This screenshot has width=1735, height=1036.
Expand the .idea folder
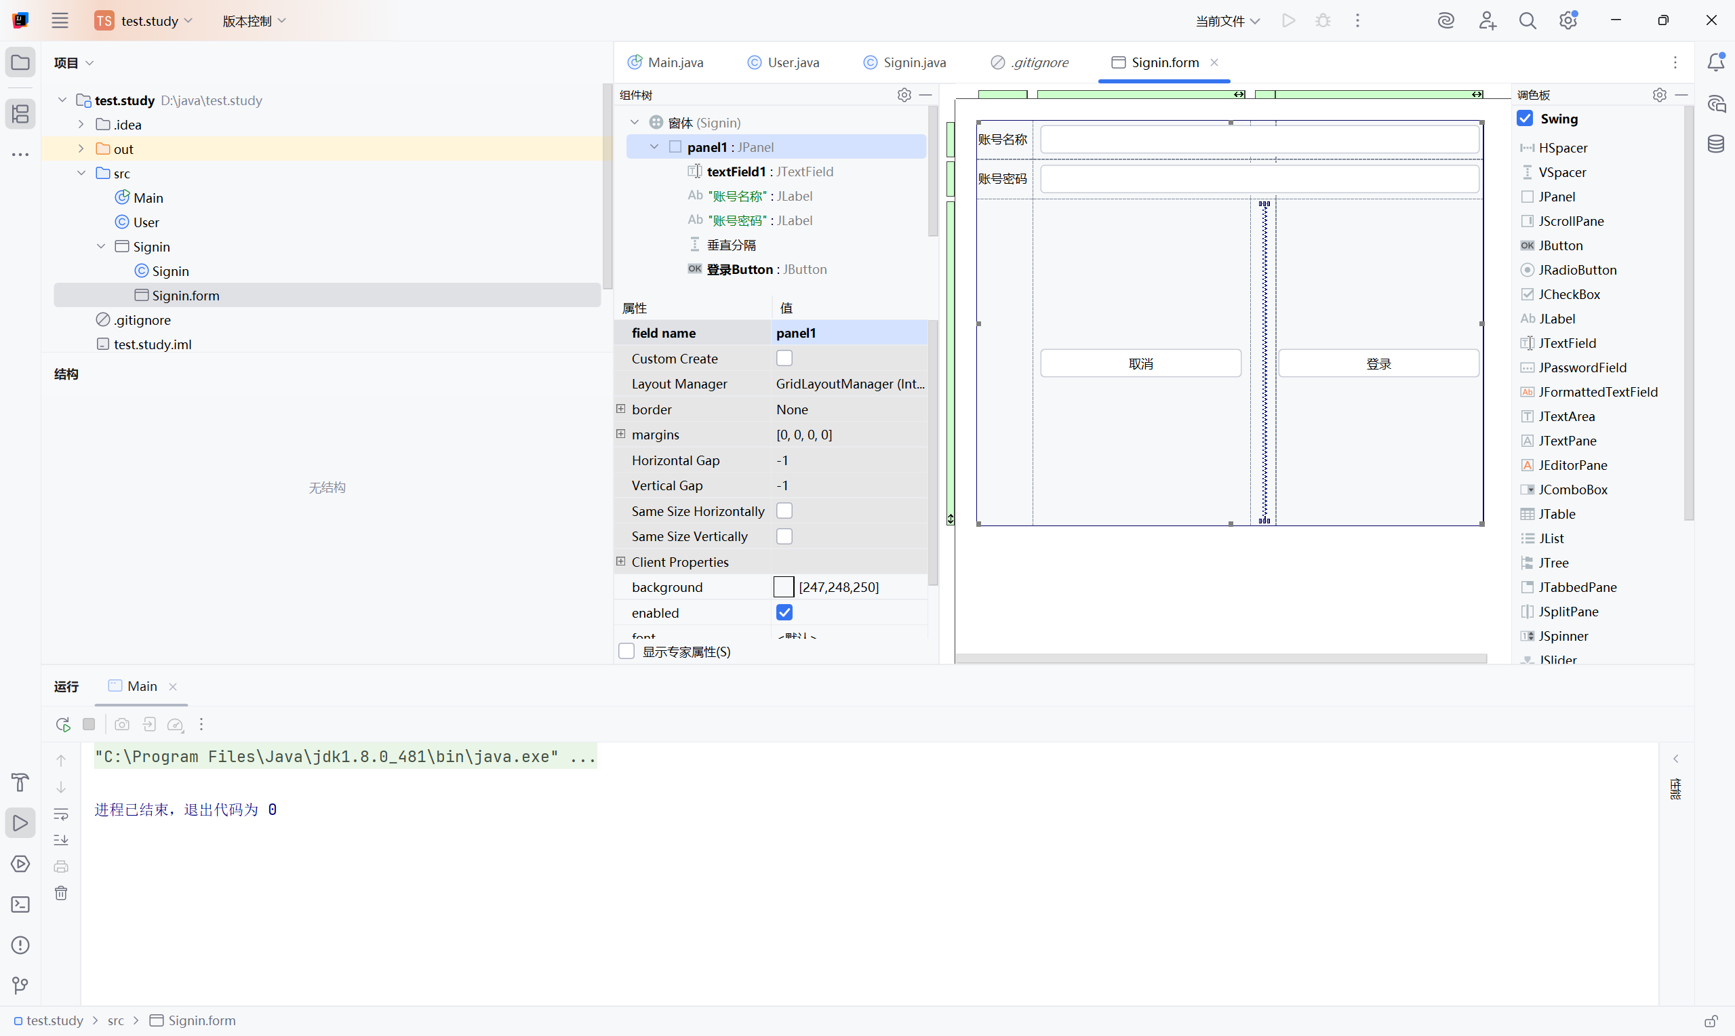coord(81,124)
